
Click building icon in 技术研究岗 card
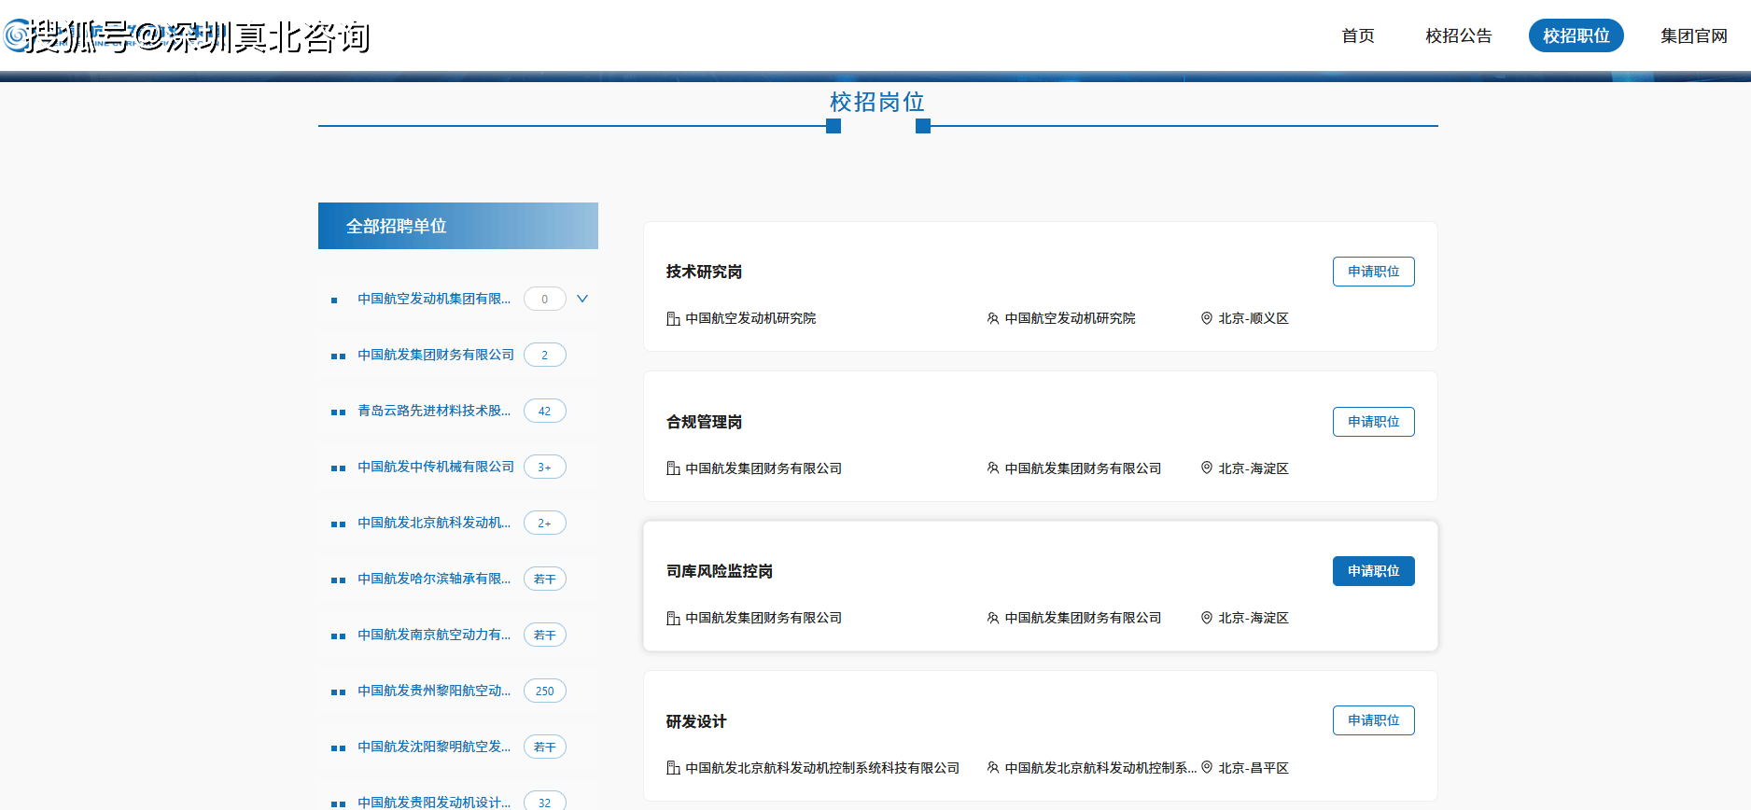[673, 319]
